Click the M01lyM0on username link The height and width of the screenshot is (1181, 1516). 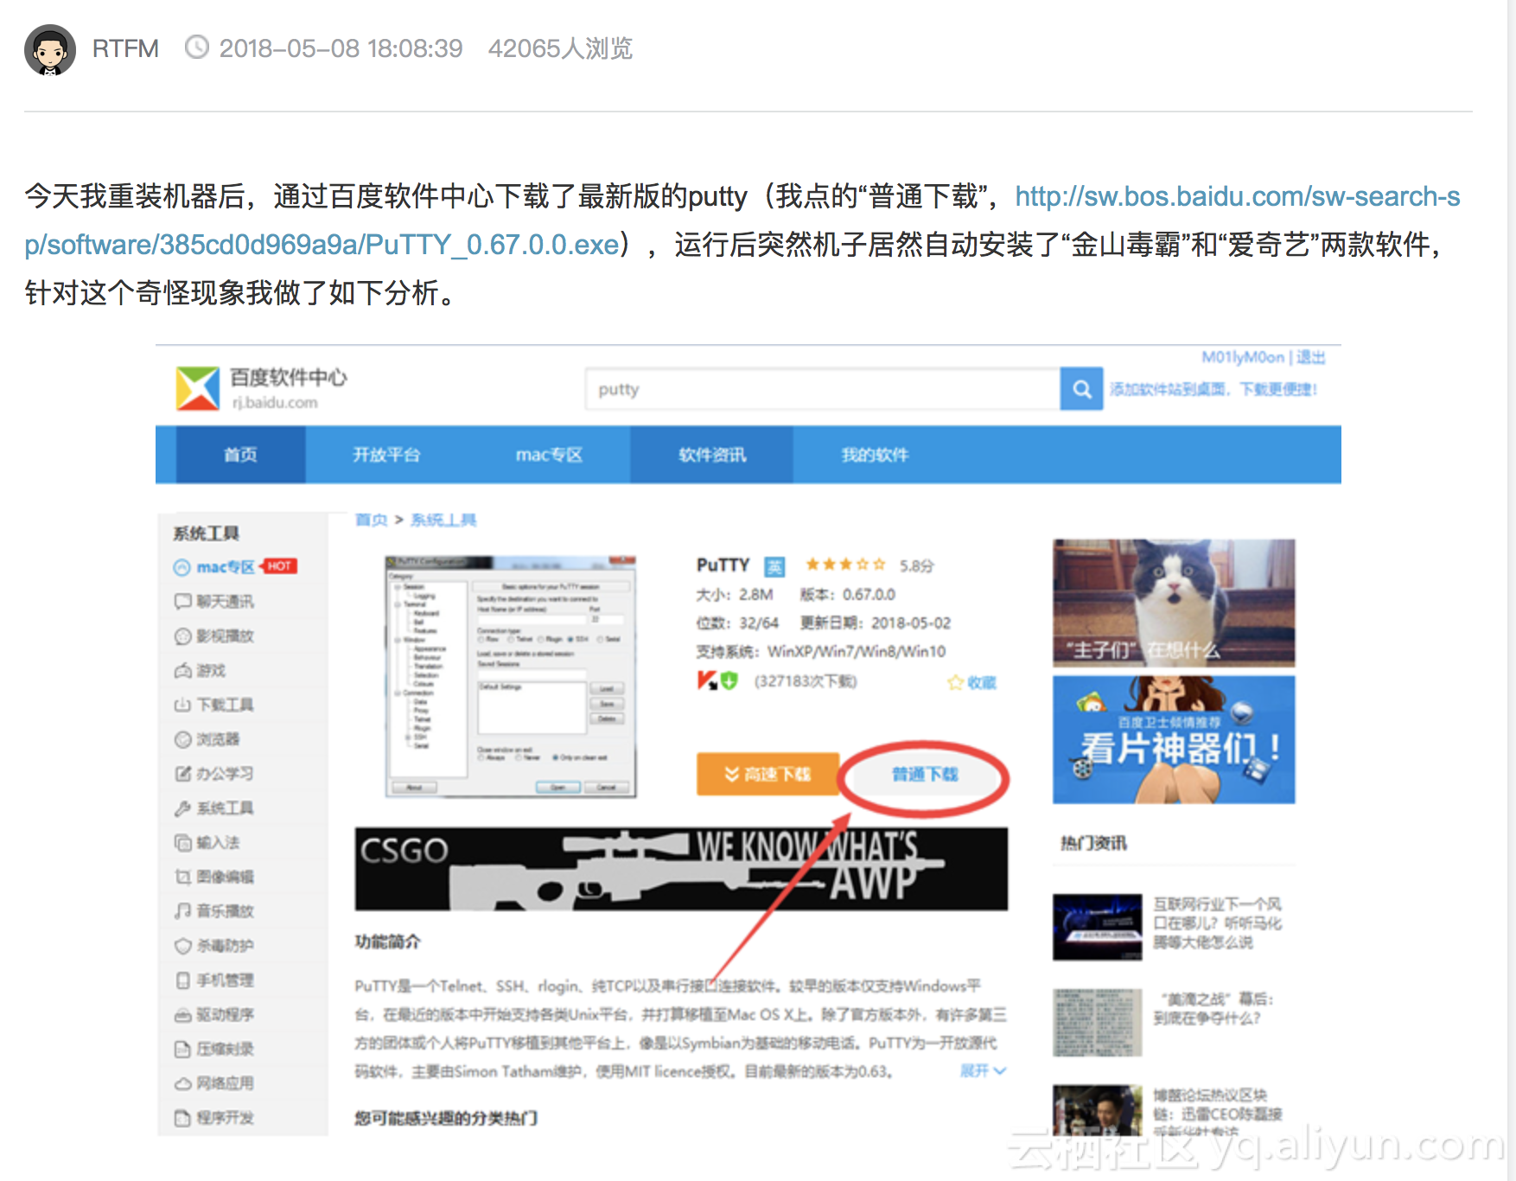pyautogui.click(x=1243, y=357)
